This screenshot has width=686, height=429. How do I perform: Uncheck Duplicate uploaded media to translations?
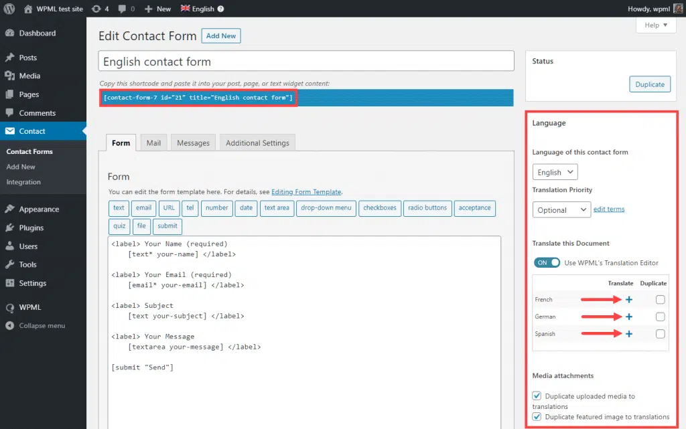tap(537, 396)
